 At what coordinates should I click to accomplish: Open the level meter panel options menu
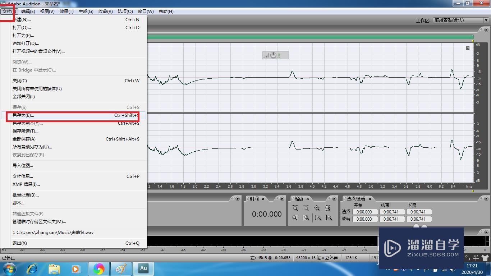pyautogui.click(x=486, y=232)
